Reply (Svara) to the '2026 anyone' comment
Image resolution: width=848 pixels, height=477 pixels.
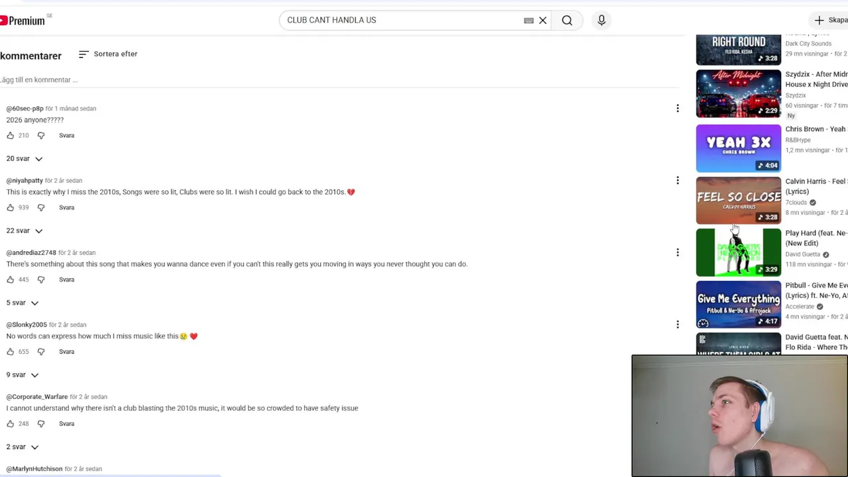pos(67,136)
